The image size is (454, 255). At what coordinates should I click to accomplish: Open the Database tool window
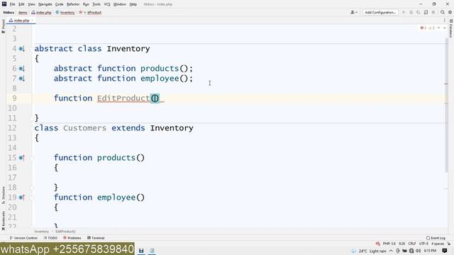coord(451,28)
